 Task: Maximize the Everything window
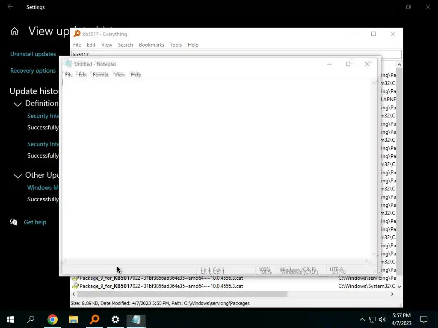[373, 34]
